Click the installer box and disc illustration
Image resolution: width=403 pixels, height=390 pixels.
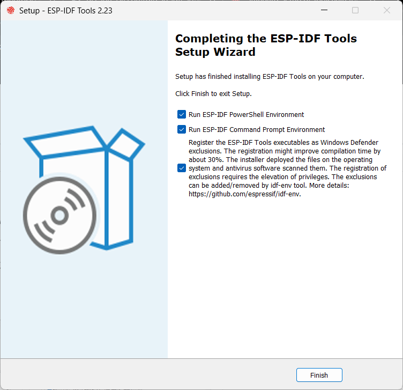pos(84,190)
